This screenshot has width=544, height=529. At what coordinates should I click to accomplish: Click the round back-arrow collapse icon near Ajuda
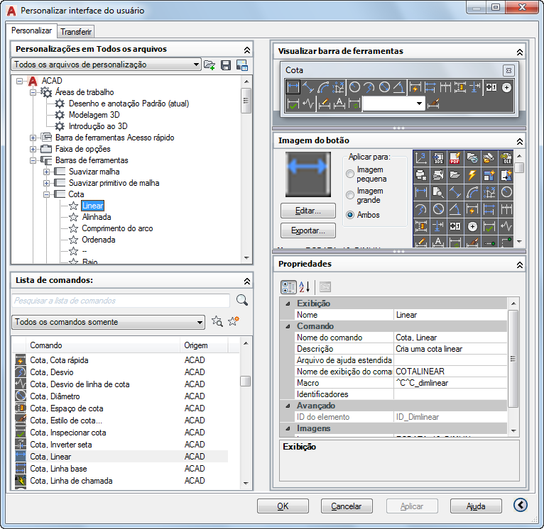(x=520, y=505)
